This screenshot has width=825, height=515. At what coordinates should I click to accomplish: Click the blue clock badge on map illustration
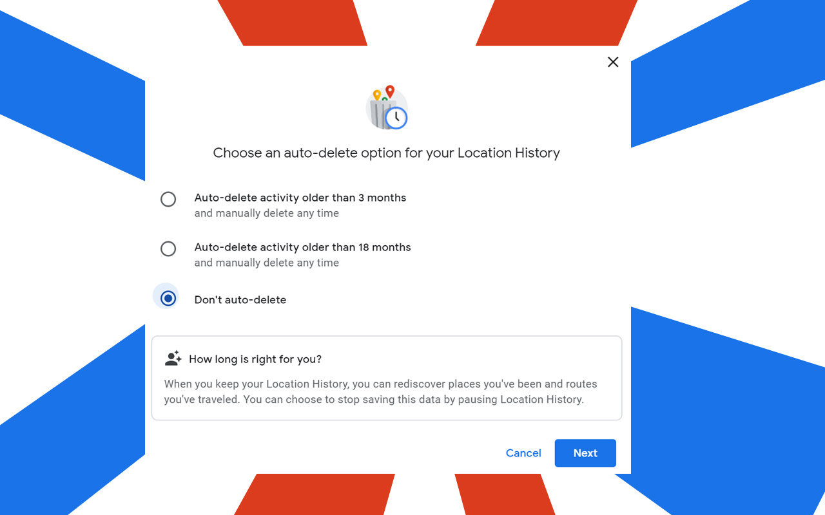(x=396, y=118)
